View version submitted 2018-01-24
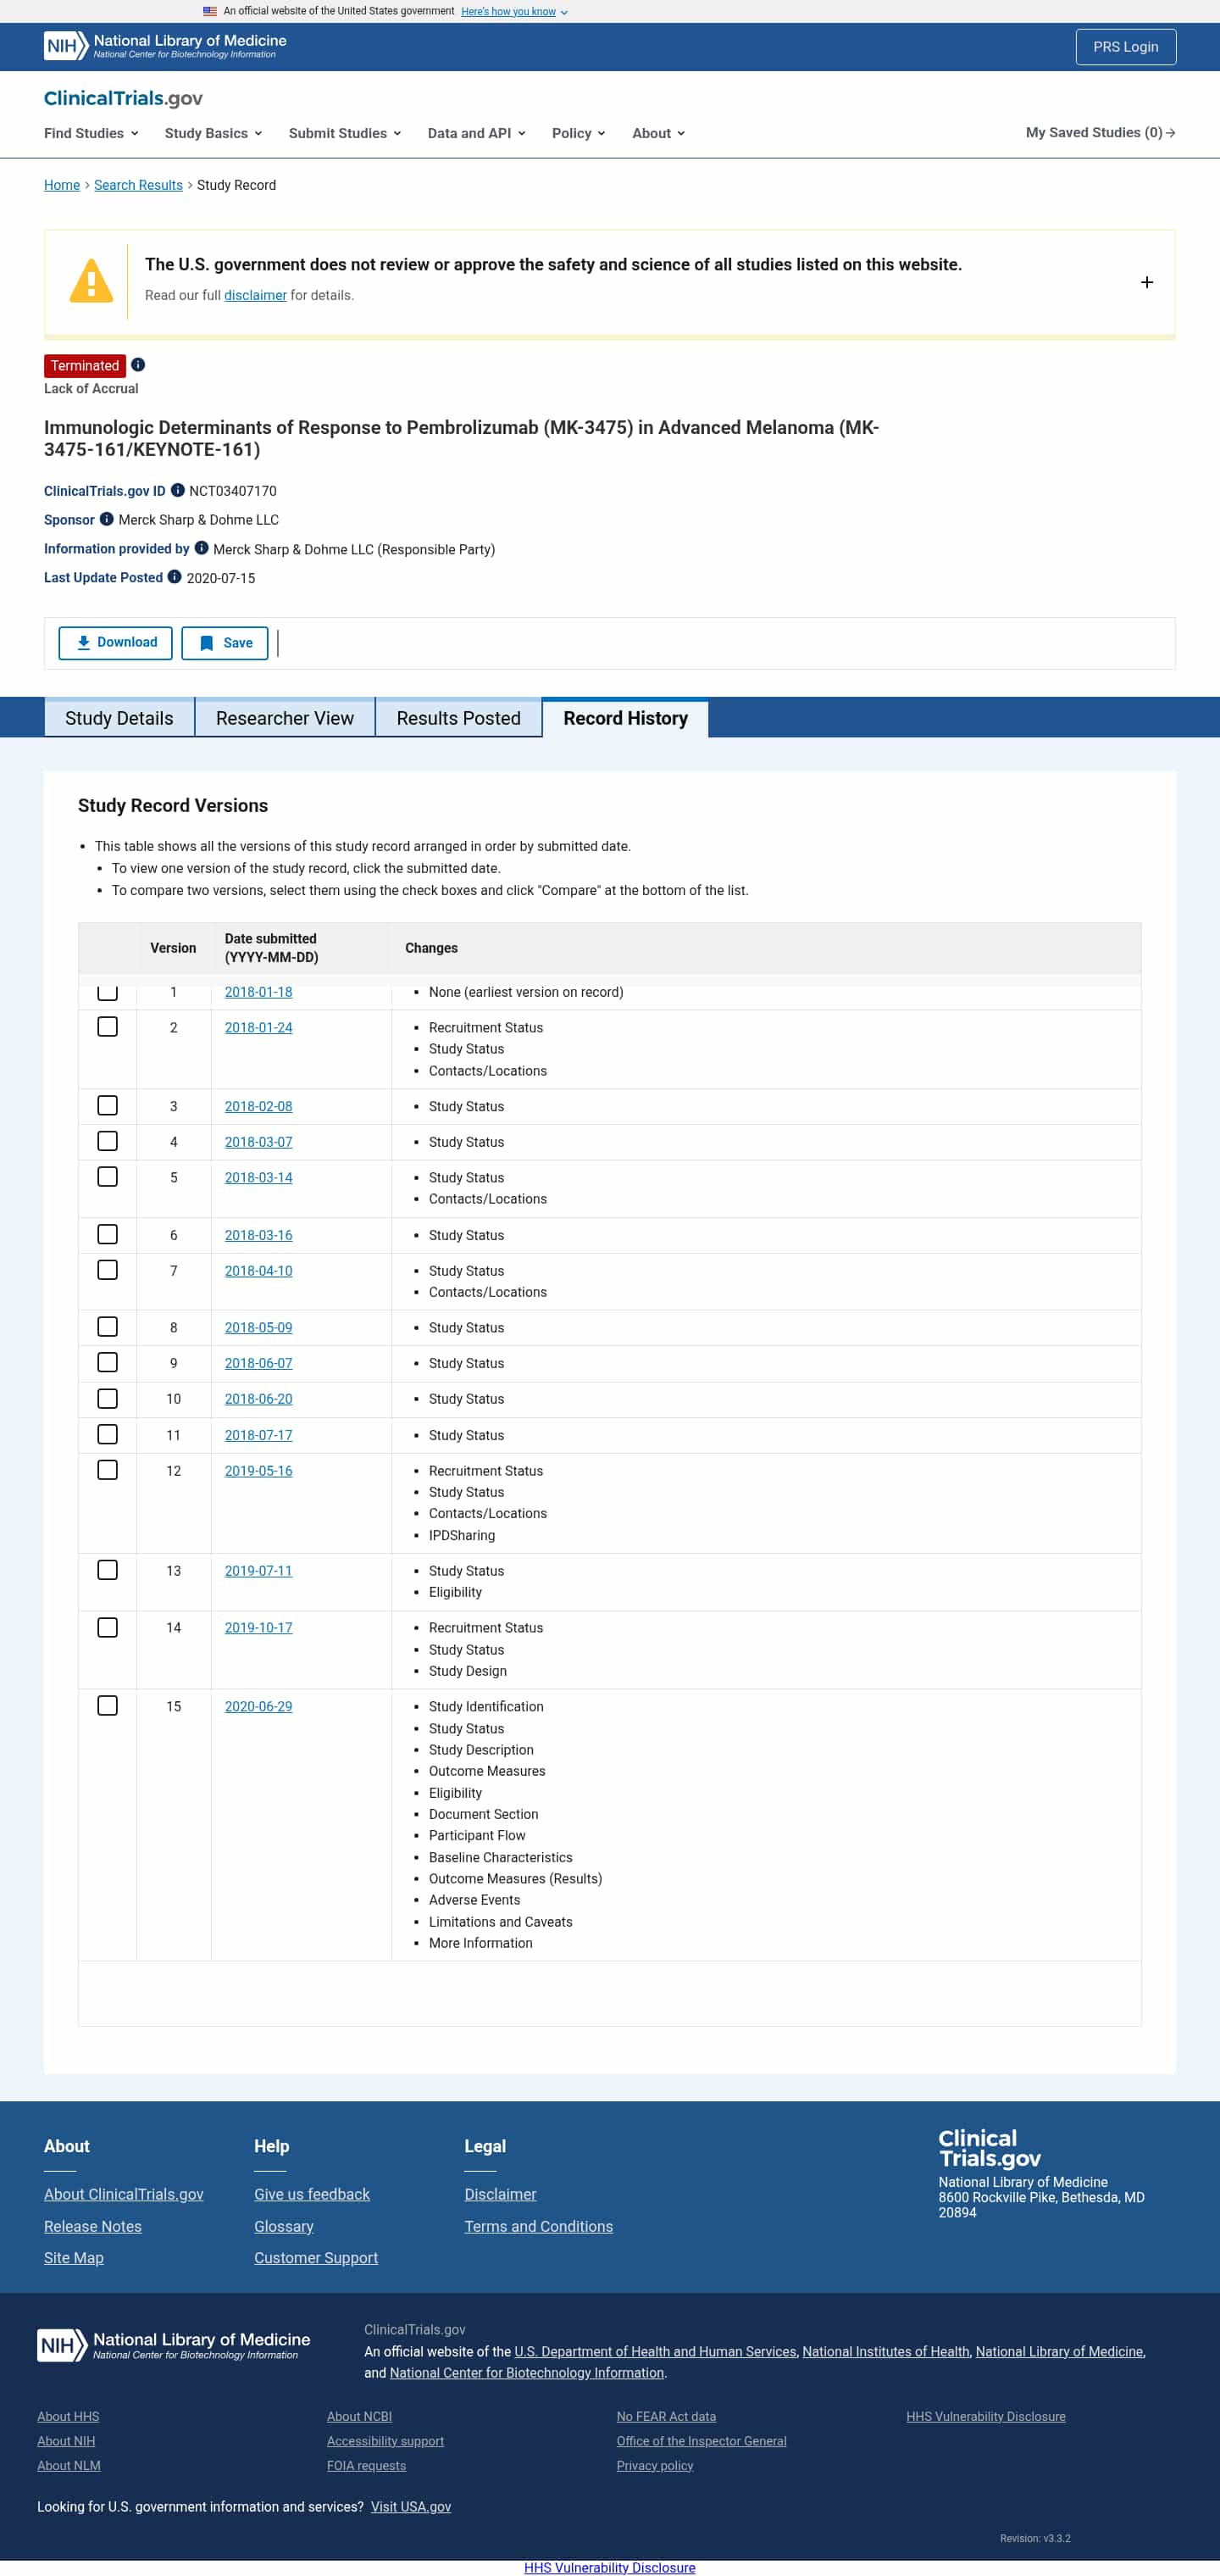 pyautogui.click(x=258, y=1027)
